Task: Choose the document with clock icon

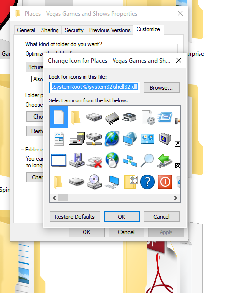Action: [148, 117]
